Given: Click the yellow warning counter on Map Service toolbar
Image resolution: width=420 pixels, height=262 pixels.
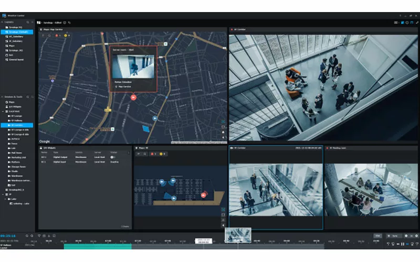Looking at the screenshot, I should (67, 35).
